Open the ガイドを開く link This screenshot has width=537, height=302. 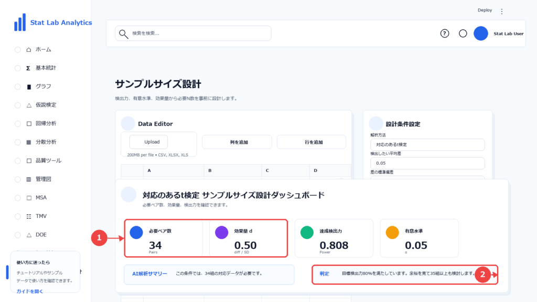point(30,292)
